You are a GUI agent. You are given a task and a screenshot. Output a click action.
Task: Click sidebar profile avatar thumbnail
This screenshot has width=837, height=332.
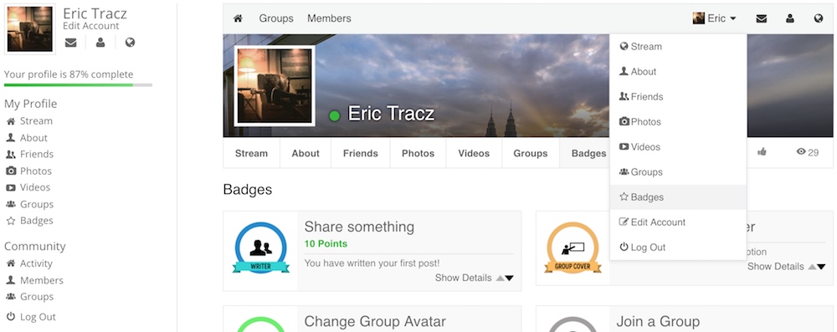pyautogui.click(x=30, y=28)
